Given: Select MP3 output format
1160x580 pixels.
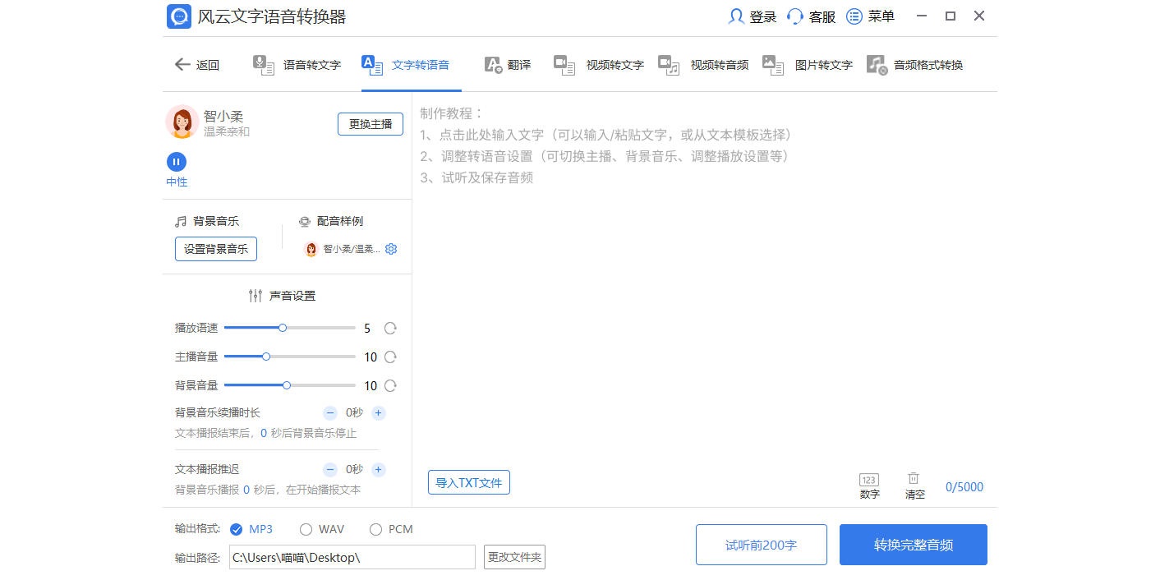Looking at the screenshot, I should (237, 529).
